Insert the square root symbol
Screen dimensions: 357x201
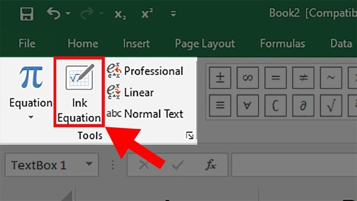331,106
